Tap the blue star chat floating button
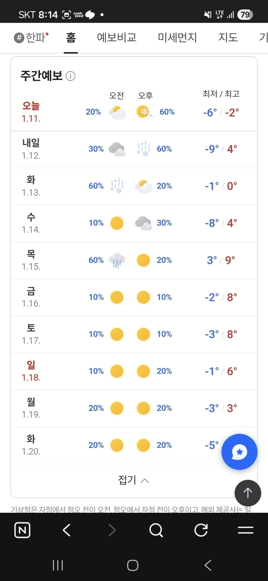 point(239,452)
